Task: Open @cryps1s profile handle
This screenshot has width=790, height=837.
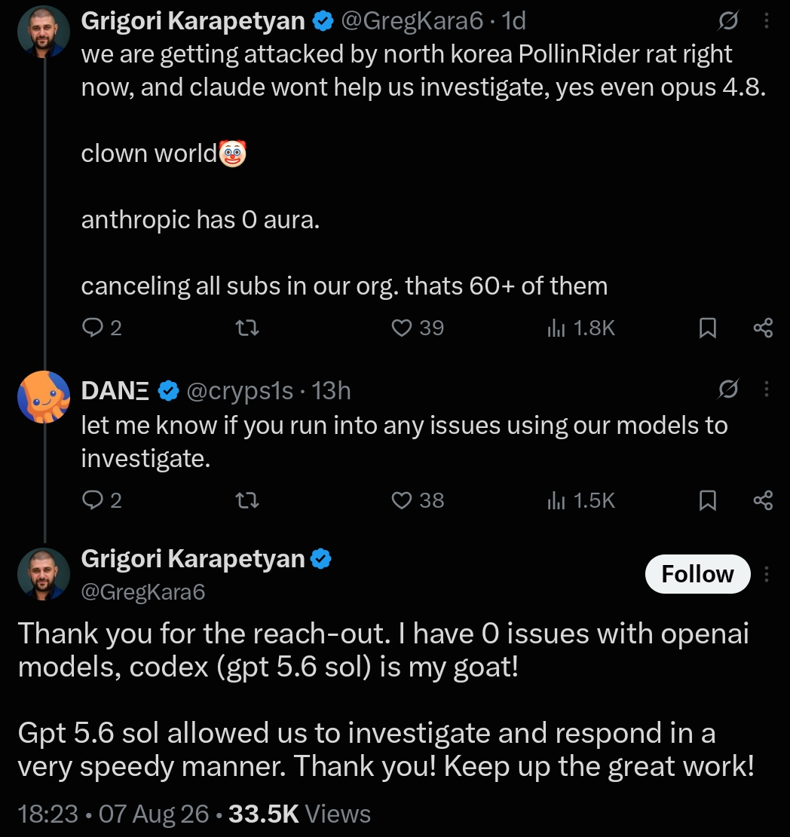Action: coord(240,391)
